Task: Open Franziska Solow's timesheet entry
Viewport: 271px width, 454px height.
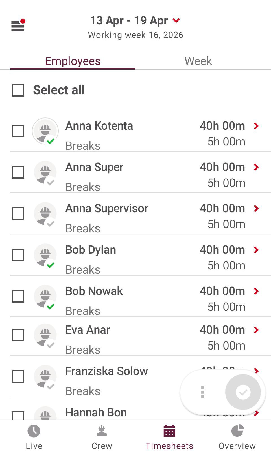Action: pyautogui.click(x=107, y=371)
